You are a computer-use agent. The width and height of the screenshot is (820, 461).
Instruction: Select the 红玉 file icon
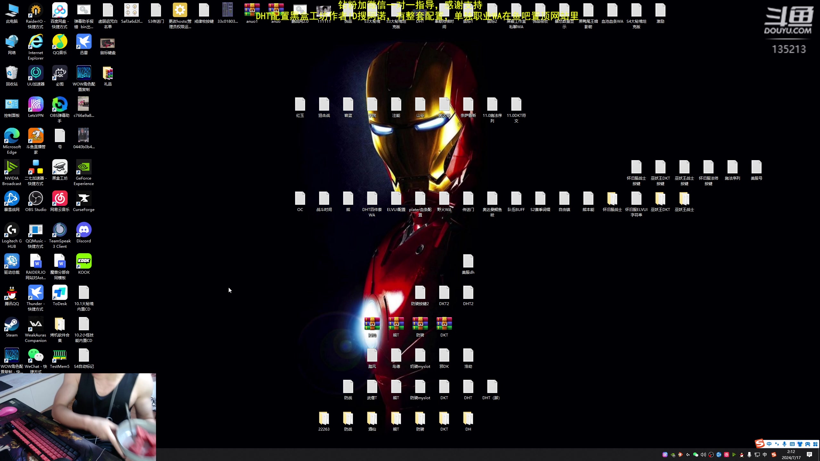pos(300,108)
